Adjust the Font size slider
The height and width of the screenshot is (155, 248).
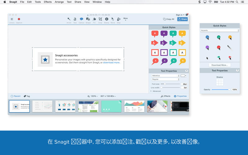pos(170,84)
